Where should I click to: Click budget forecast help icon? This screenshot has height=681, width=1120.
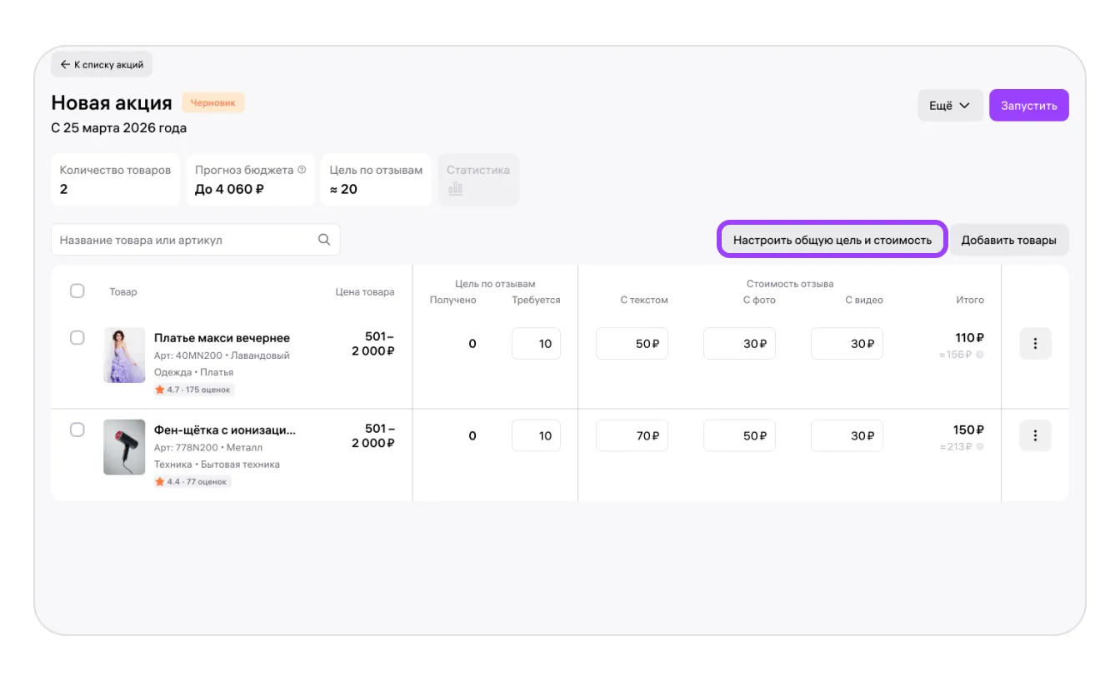[x=302, y=170]
